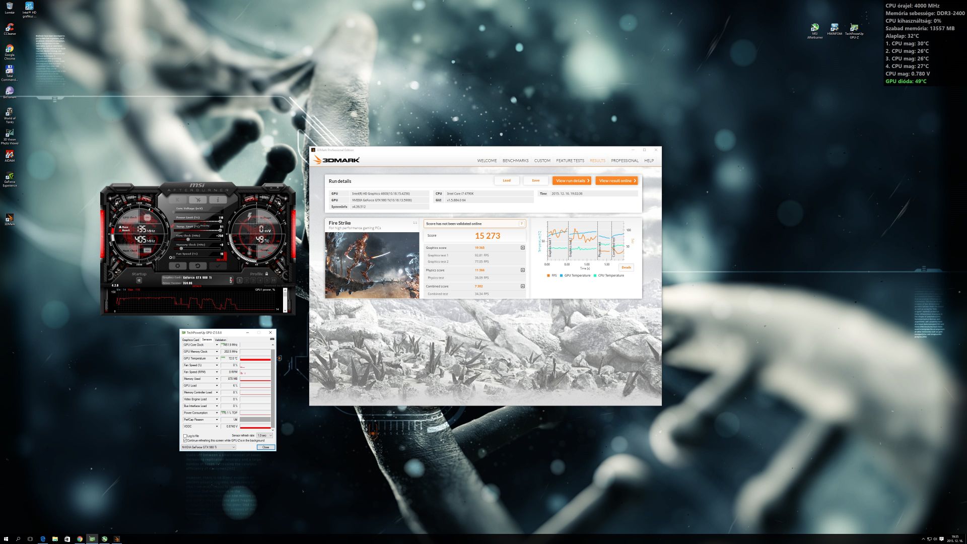Click the 3DMark Load button
Image resolution: width=967 pixels, height=544 pixels.
[x=507, y=180]
